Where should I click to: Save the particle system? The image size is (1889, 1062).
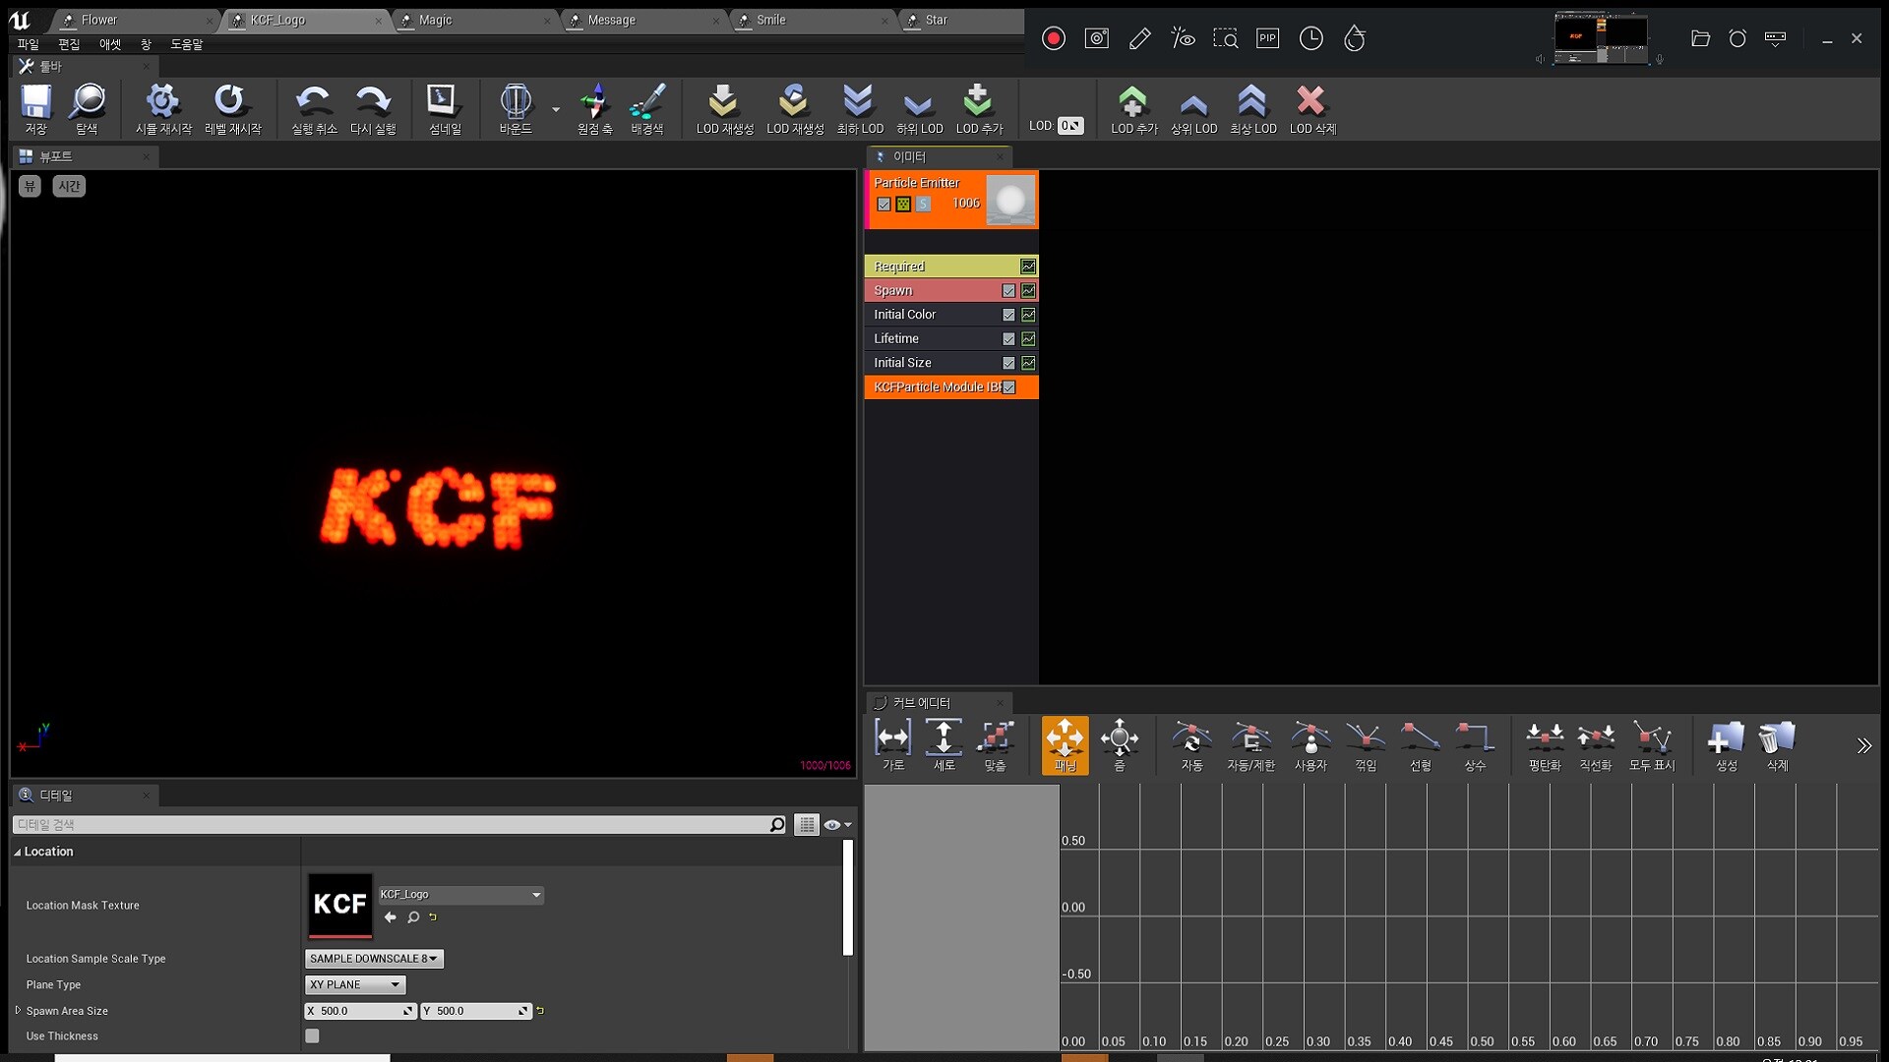34,108
